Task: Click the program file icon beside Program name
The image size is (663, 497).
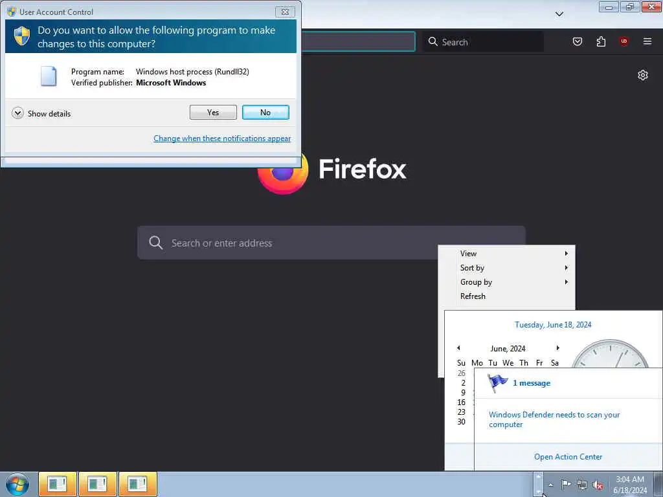Action: [x=48, y=76]
